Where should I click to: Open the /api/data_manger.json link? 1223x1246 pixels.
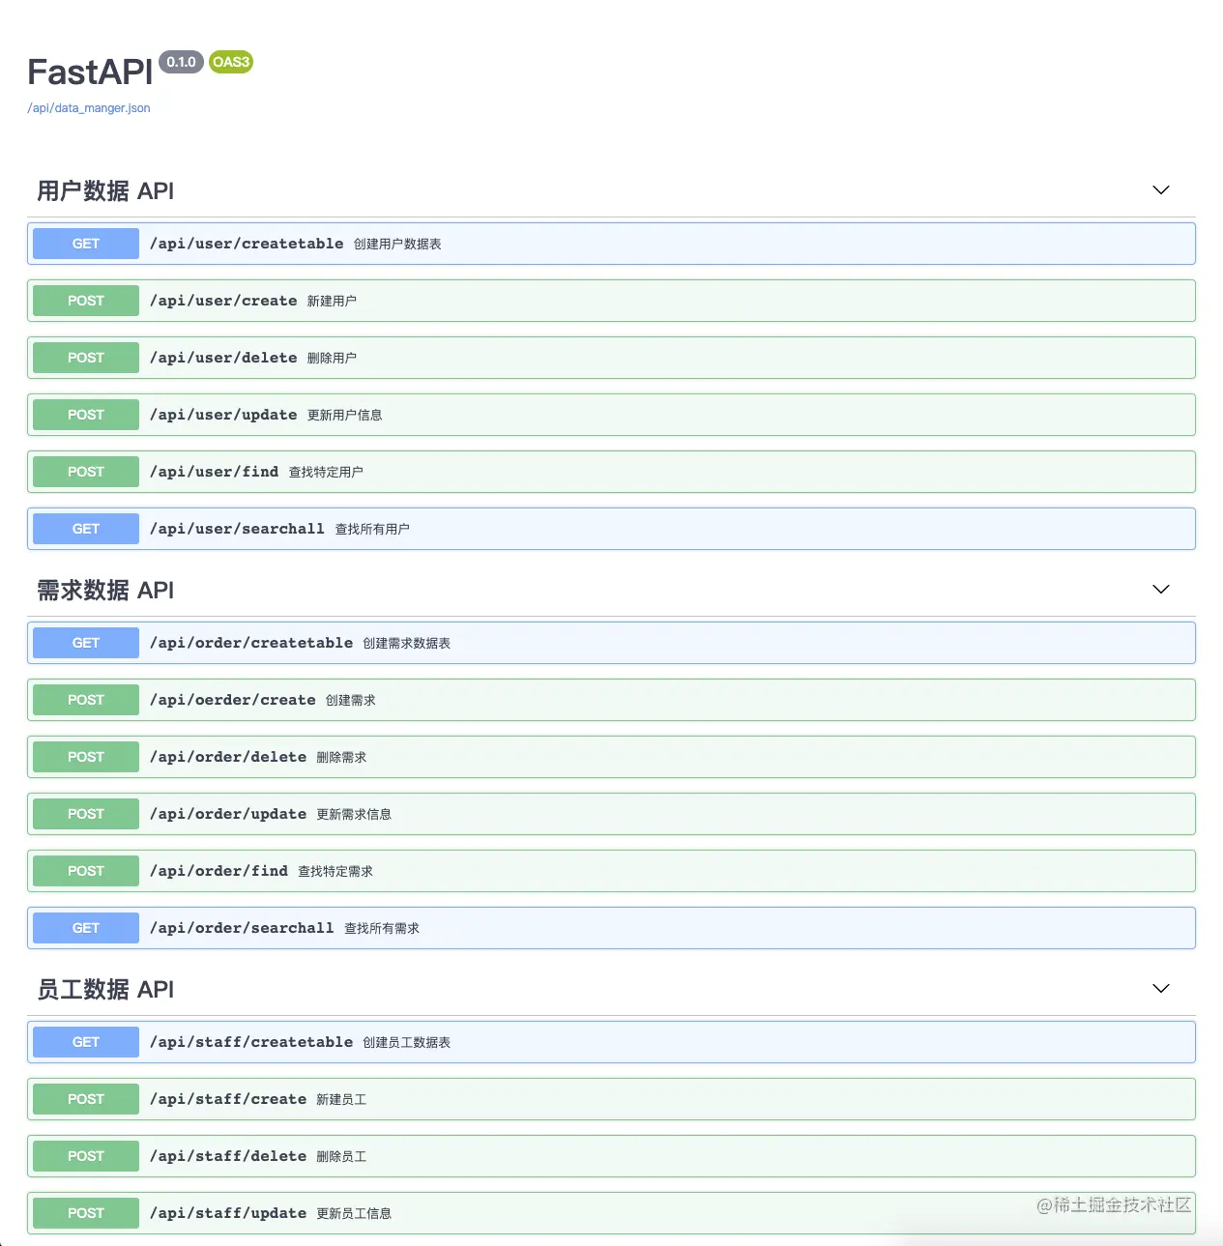tap(89, 108)
